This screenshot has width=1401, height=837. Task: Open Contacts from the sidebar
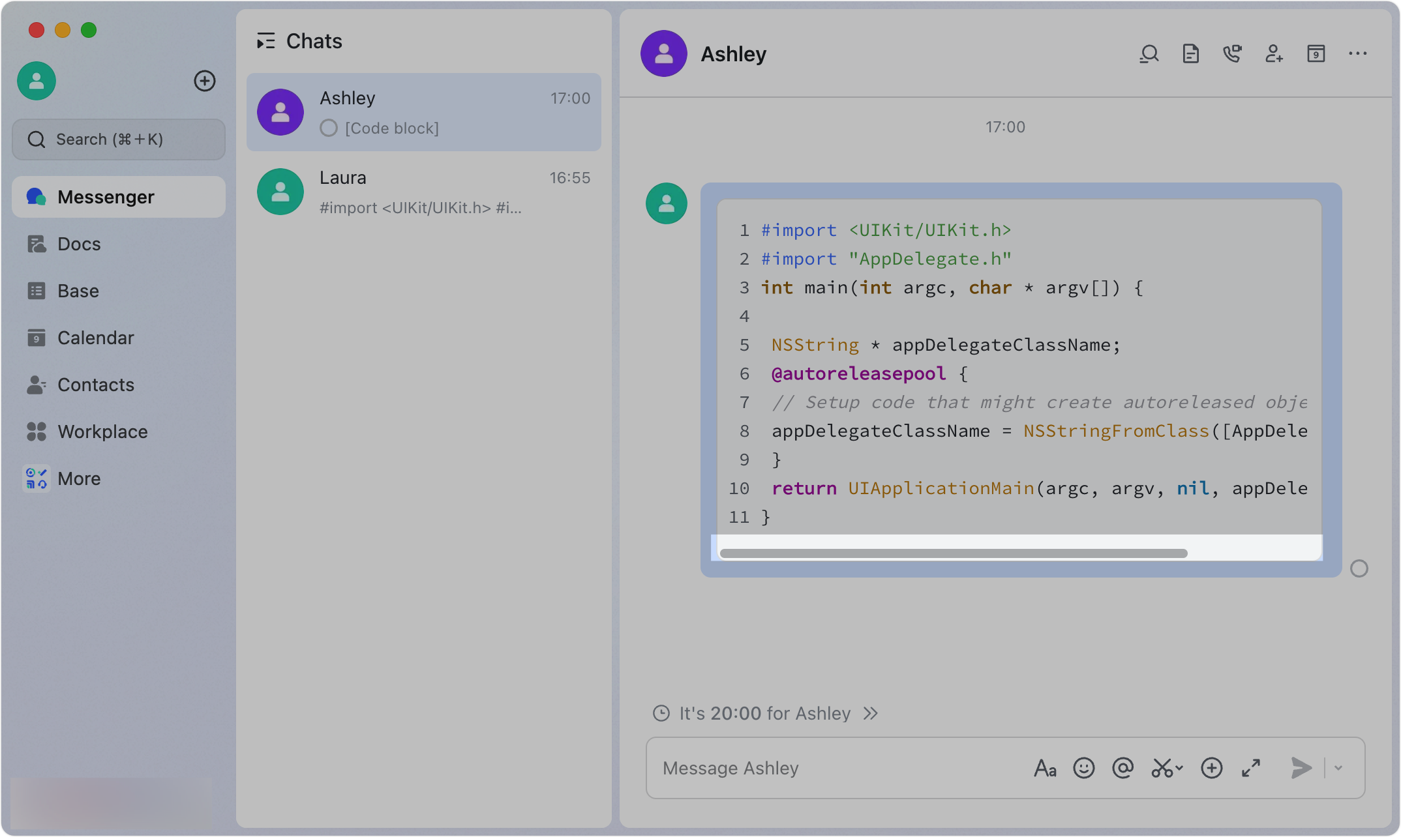[x=96, y=385]
